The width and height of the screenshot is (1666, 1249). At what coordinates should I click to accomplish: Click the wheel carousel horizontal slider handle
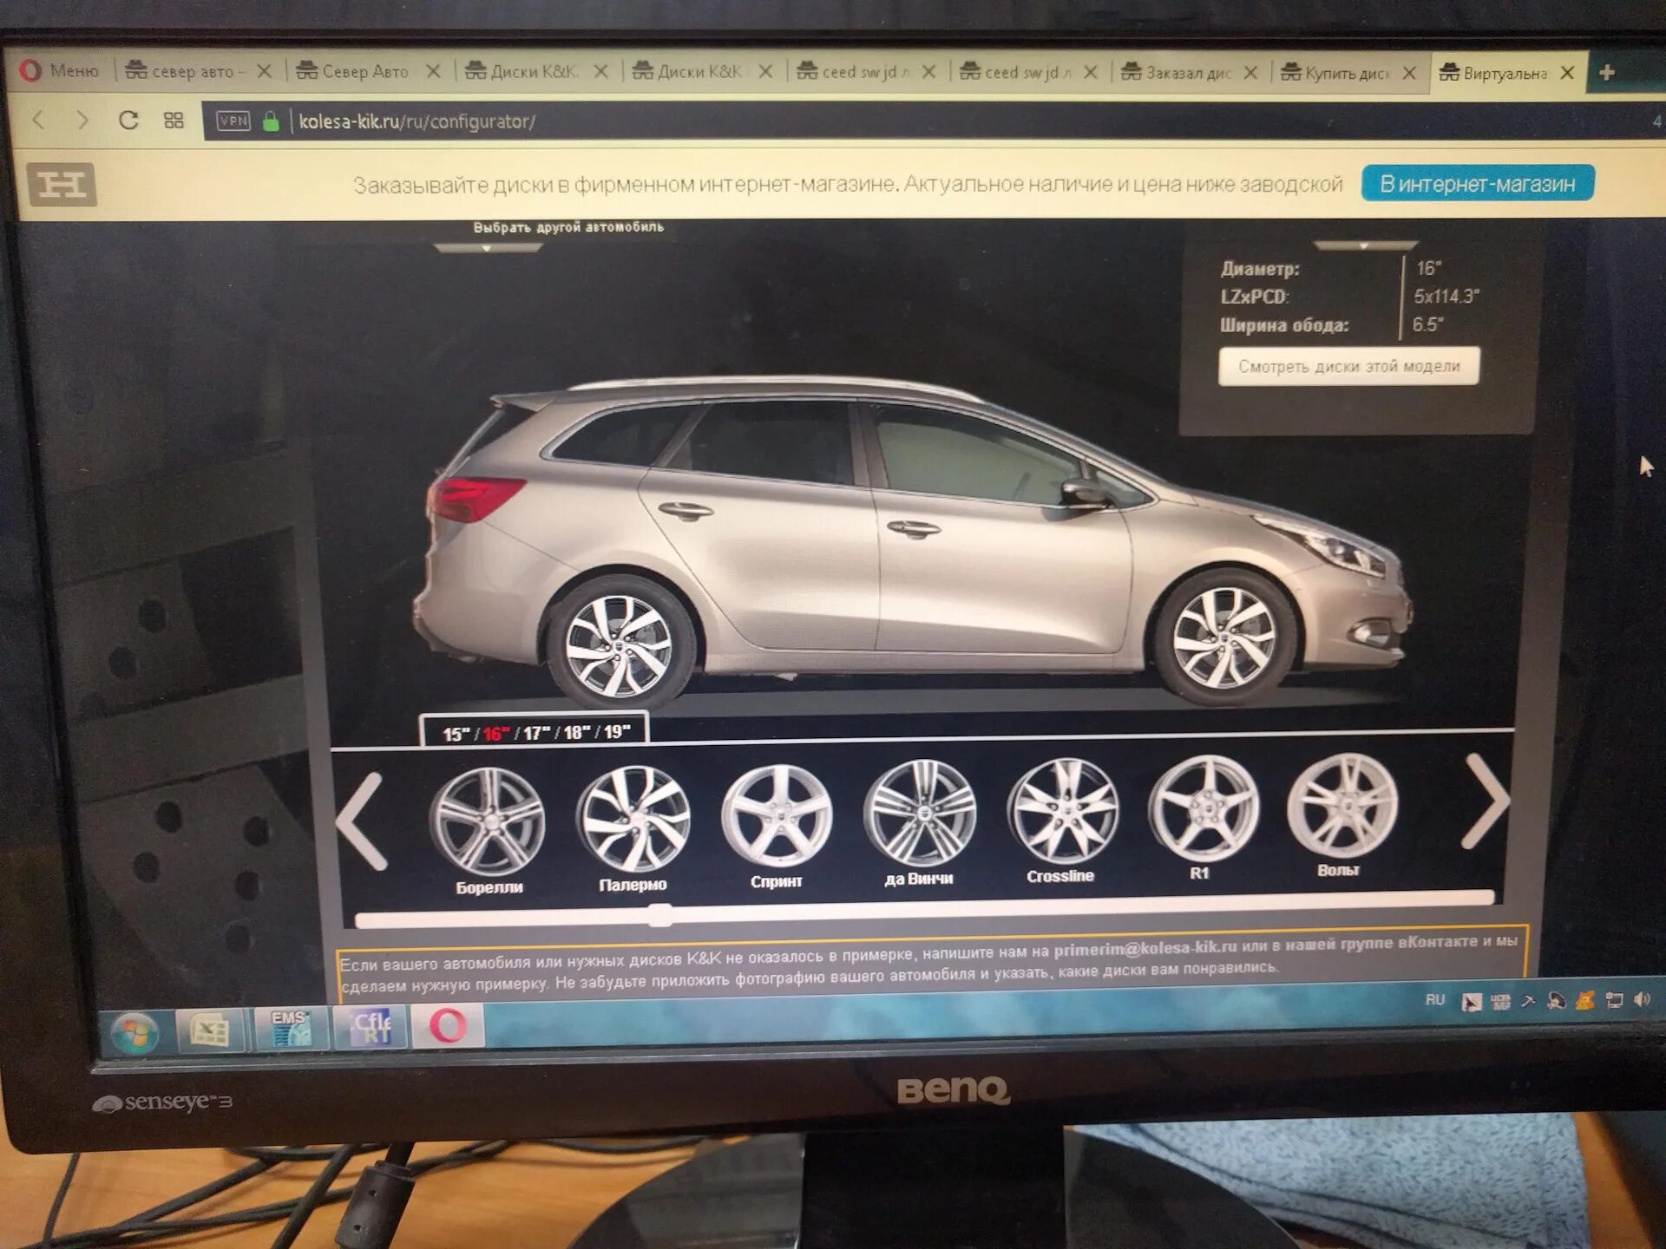coord(659,914)
